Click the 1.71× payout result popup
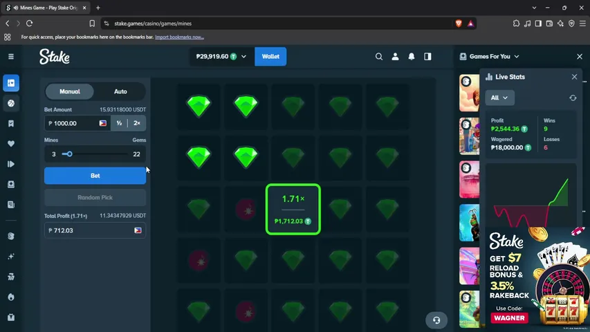Image resolution: width=590 pixels, height=332 pixels. [x=293, y=210]
